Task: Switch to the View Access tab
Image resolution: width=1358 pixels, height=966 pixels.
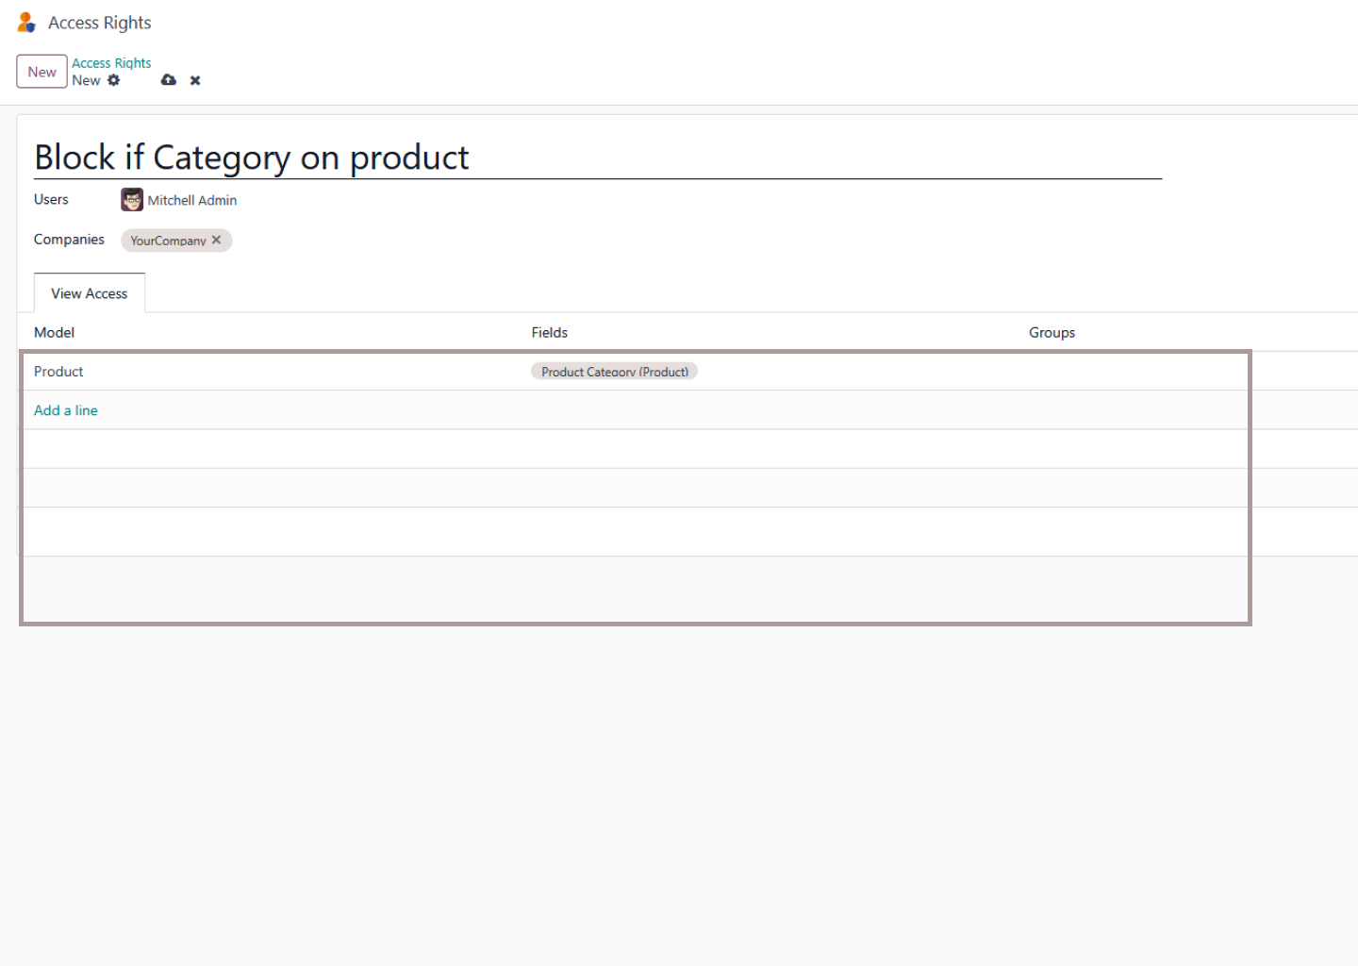Action: 90,293
